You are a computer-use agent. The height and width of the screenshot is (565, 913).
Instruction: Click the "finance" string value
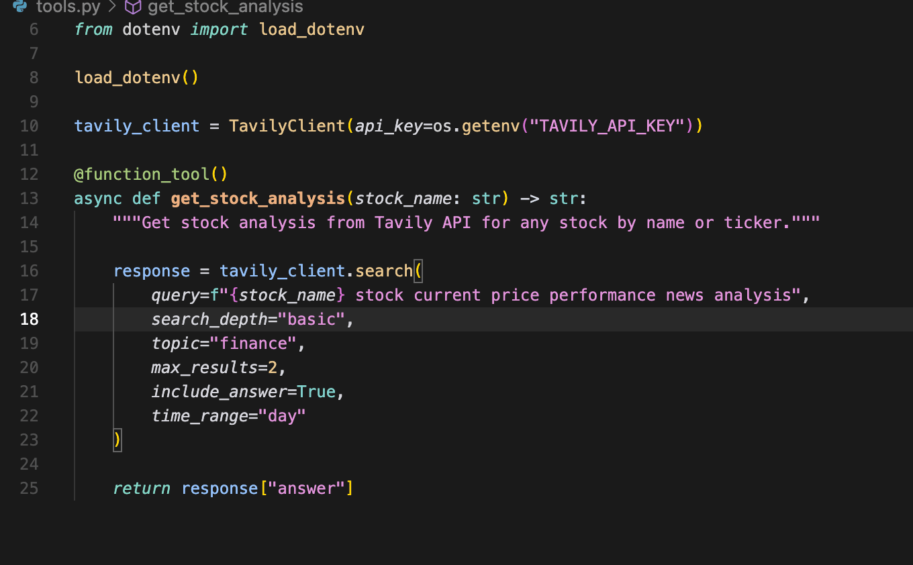(x=253, y=344)
